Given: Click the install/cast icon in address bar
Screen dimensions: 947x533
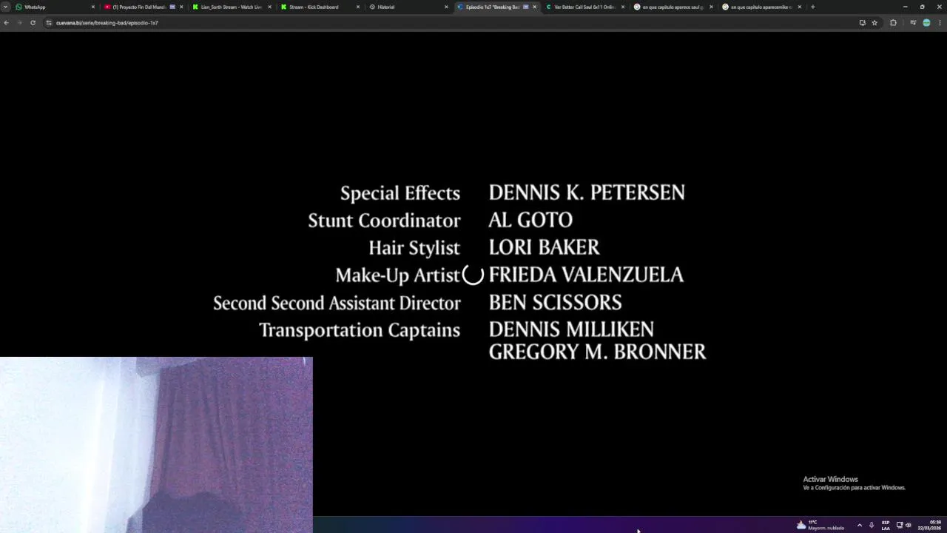Looking at the screenshot, I should (x=862, y=23).
